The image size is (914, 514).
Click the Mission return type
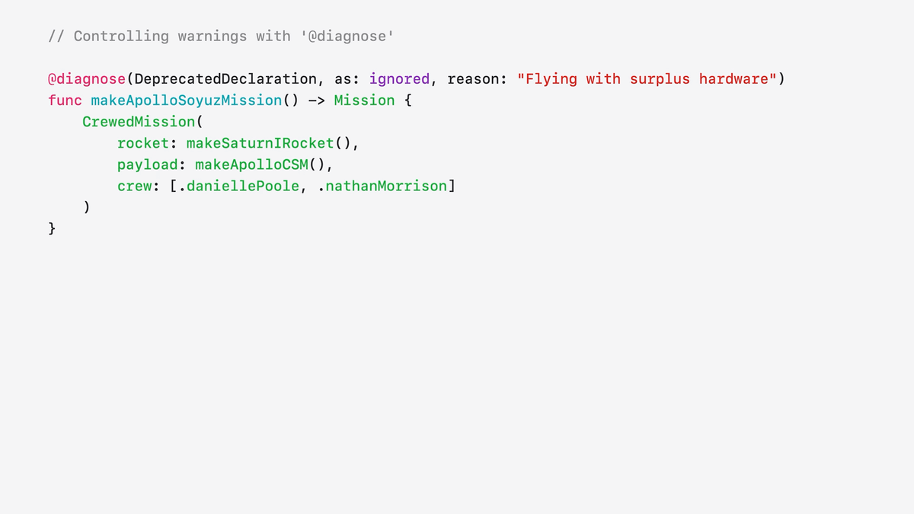(365, 101)
